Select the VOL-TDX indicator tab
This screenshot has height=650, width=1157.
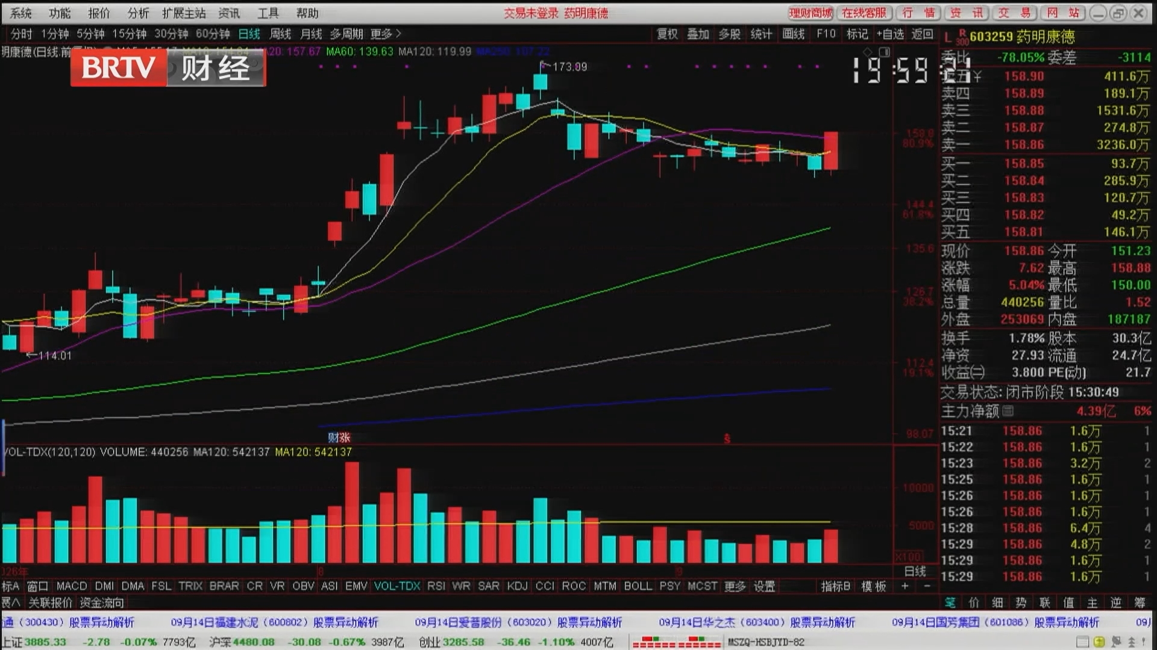397,586
